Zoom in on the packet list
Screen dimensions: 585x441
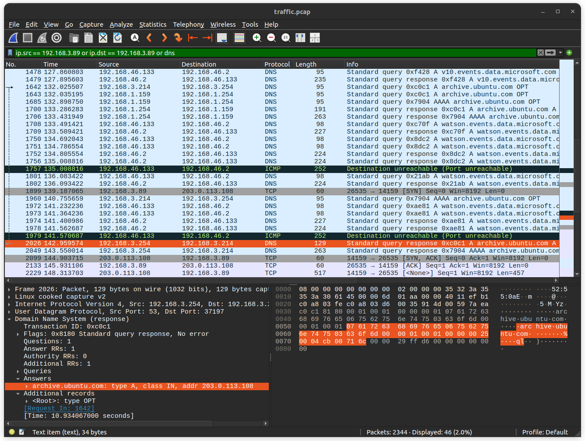point(257,38)
